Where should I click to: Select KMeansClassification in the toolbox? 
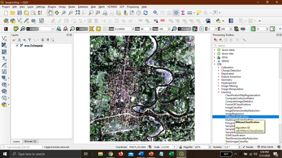[x=237, y=117]
